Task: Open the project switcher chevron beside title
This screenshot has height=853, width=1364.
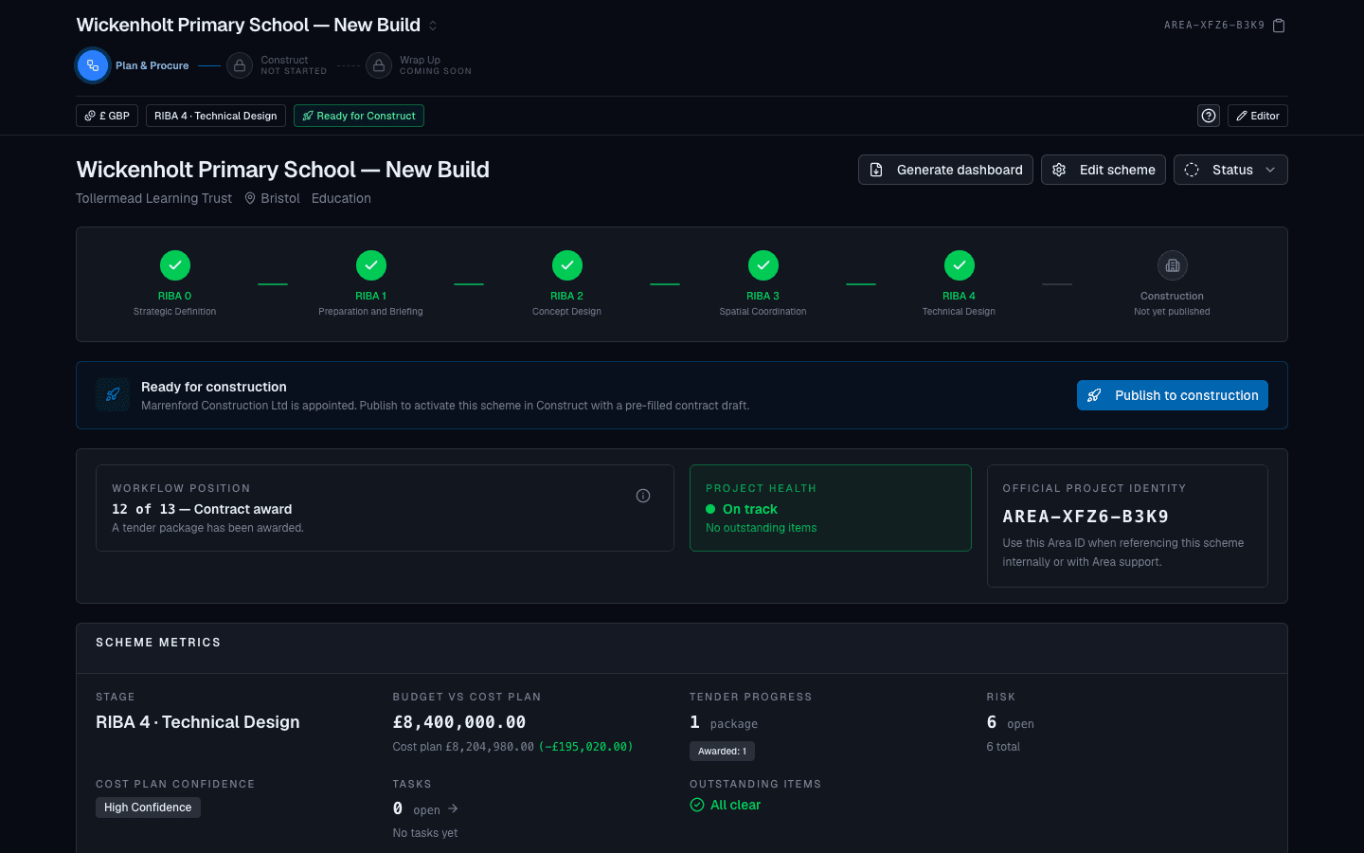Action: coord(433,26)
